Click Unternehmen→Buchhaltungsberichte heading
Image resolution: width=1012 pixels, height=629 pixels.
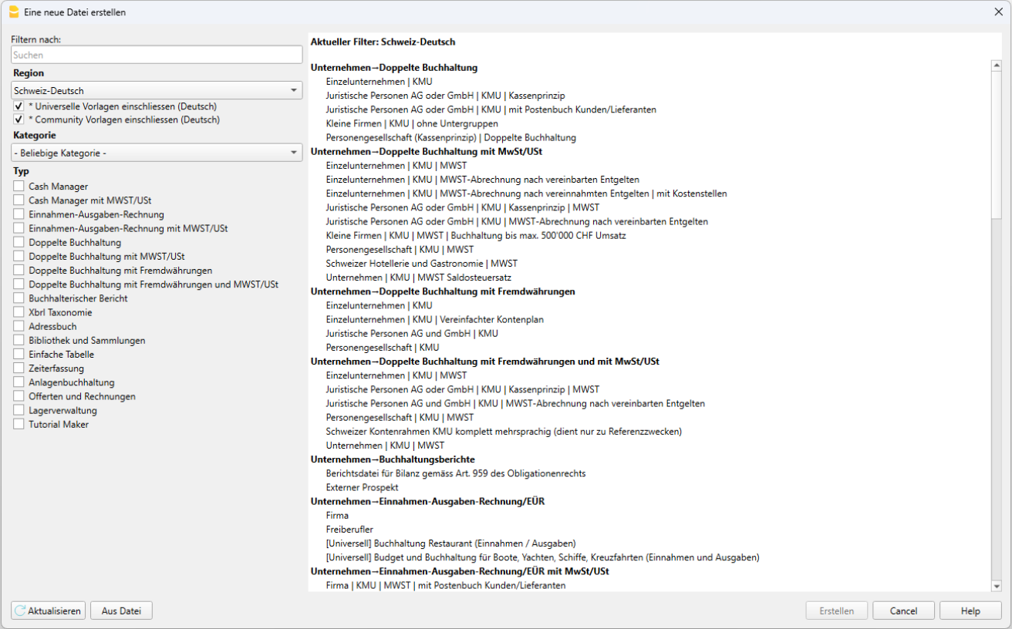[393, 459]
